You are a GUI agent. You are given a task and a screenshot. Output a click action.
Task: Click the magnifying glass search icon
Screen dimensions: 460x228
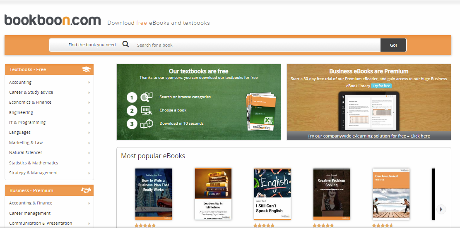pos(125,45)
